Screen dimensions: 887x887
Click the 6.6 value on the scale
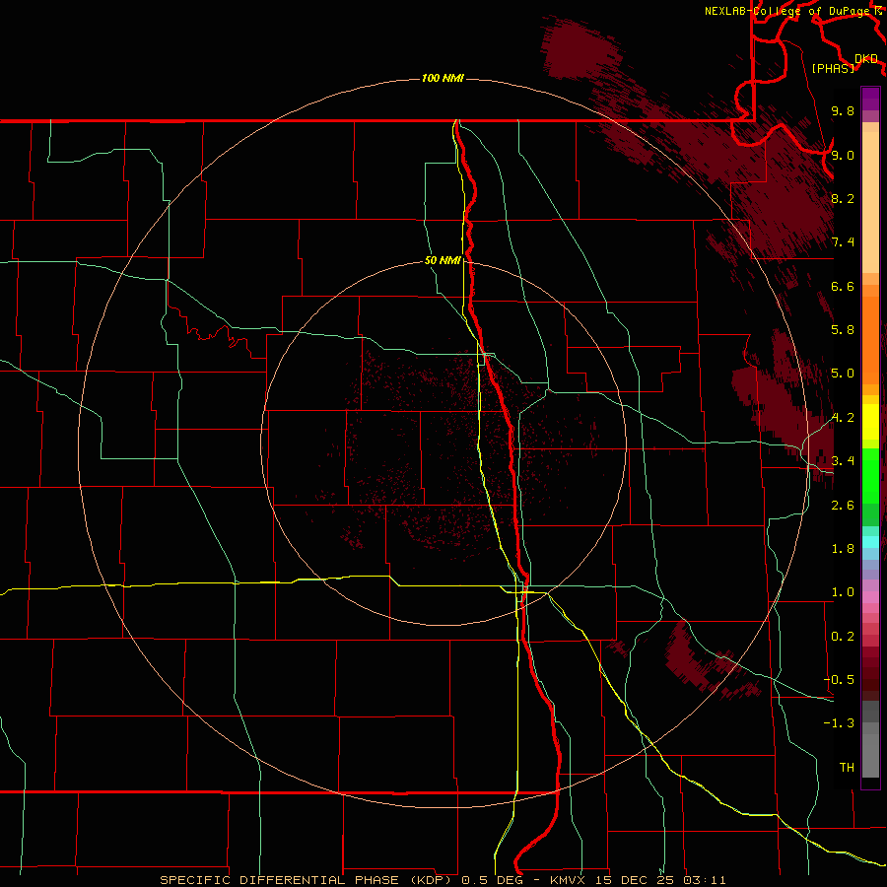tap(843, 286)
